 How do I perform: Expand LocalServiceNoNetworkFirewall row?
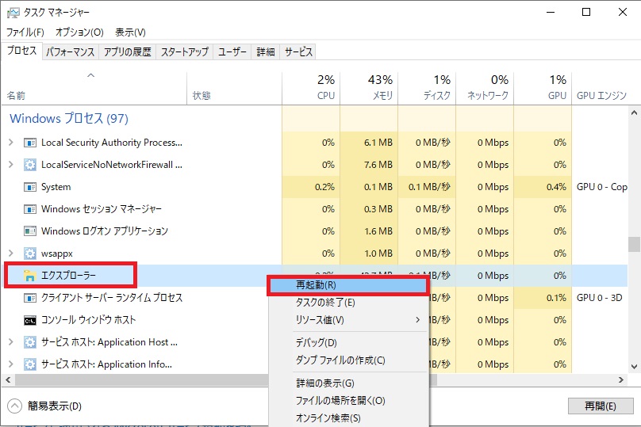(x=11, y=165)
